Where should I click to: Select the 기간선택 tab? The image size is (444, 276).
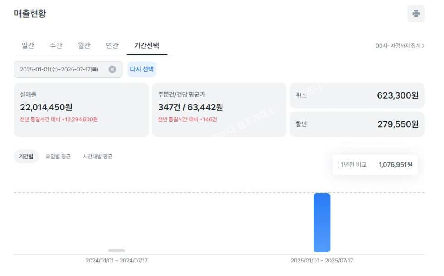click(147, 46)
